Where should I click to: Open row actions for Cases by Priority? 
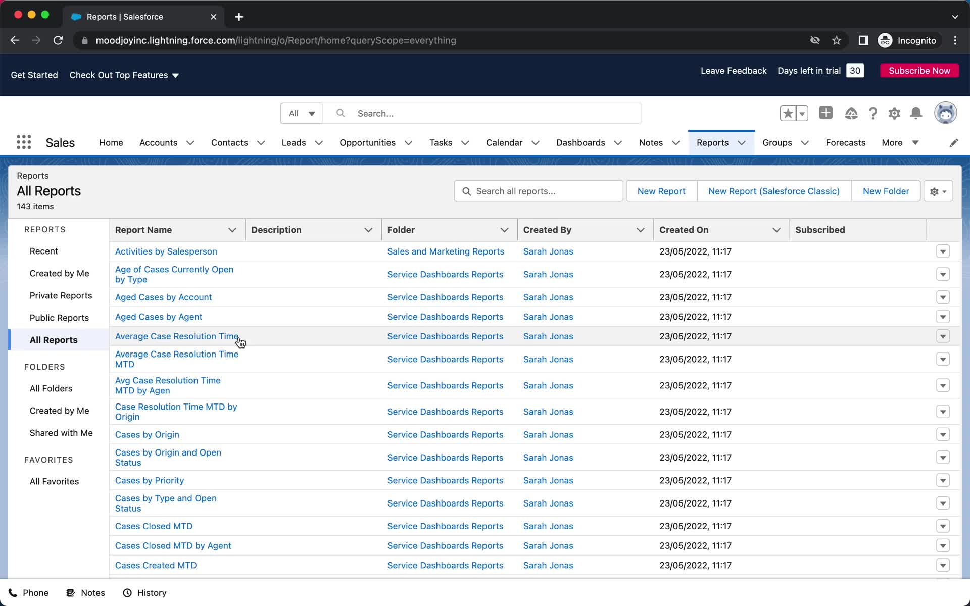(943, 480)
